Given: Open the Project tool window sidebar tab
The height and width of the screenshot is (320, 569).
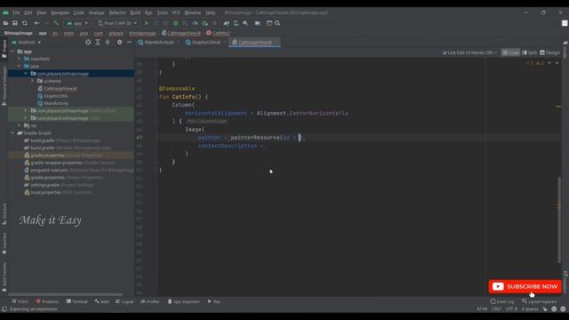Looking at the screenshot, I should (4, 49).
